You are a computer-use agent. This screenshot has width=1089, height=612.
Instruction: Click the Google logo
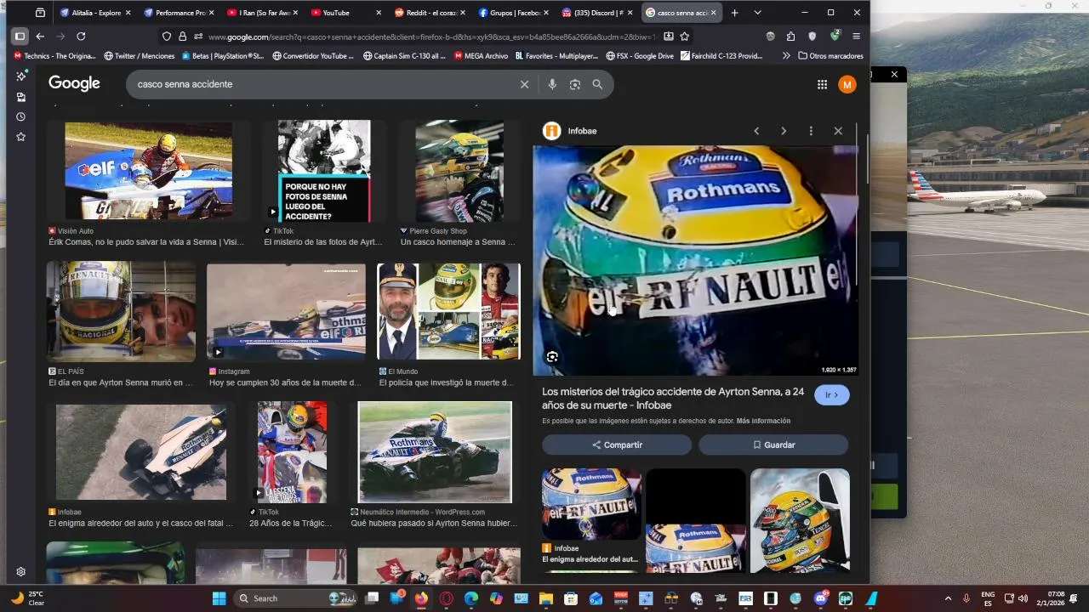pyautogui.click(x=74, y=83)
